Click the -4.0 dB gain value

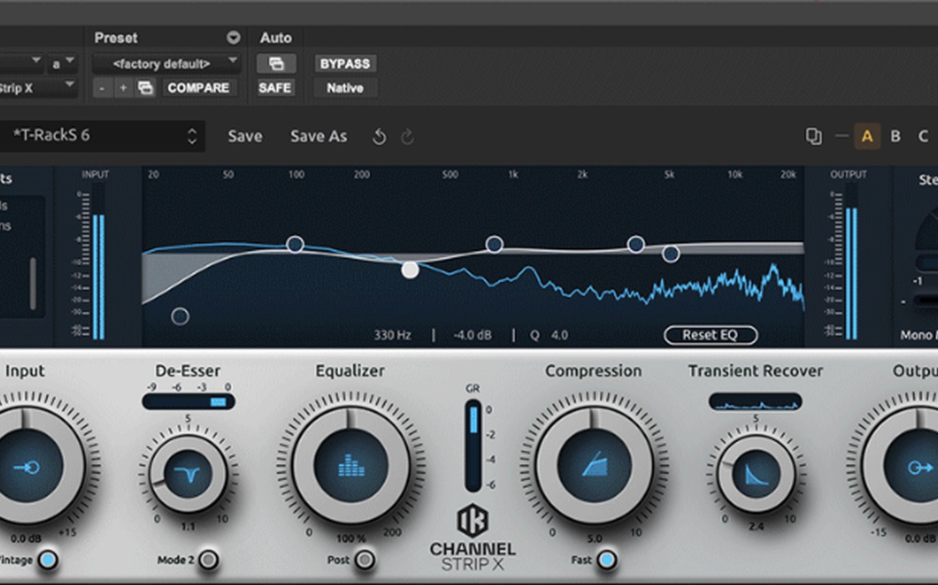pos(472,335)
